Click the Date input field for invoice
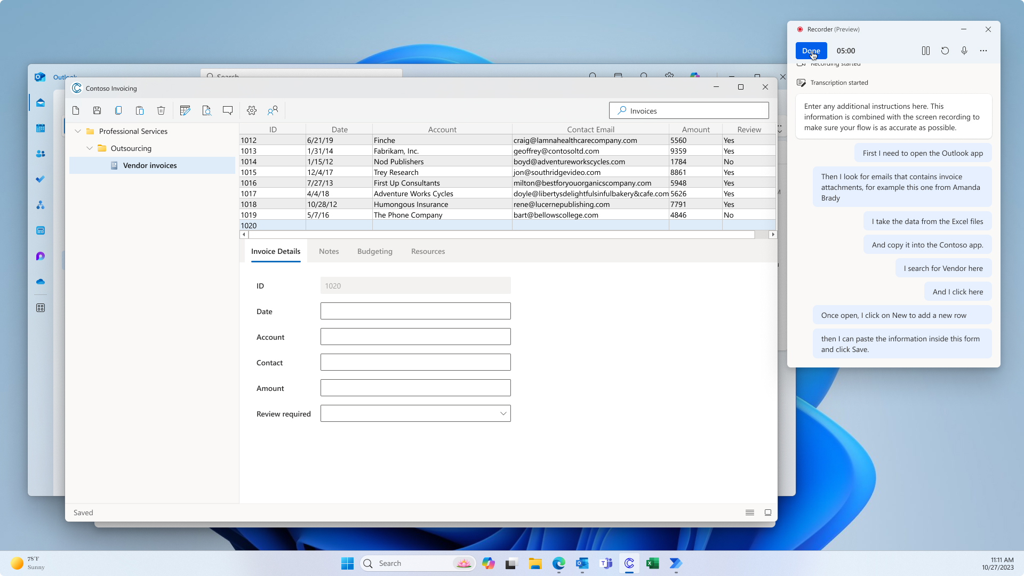The height and width of the screenshot is (576, 1024). point(415,311)
